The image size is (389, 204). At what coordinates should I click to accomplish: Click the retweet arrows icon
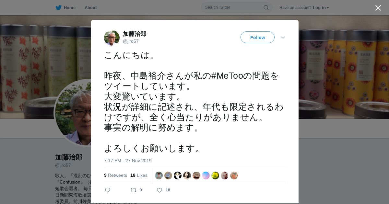pyautogui.click(x=133, y=190)
